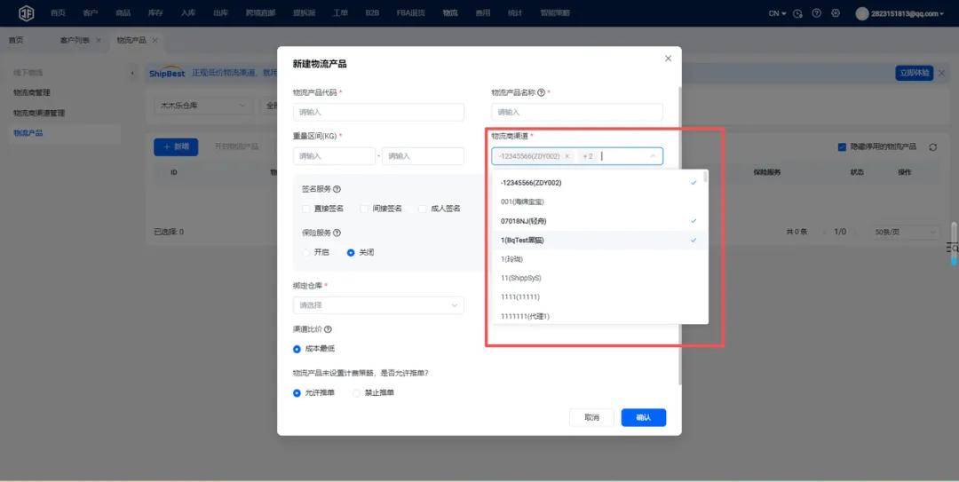
Task: Select the -12345566(ZDY002) dropdown option
Action: coord(599,183)
